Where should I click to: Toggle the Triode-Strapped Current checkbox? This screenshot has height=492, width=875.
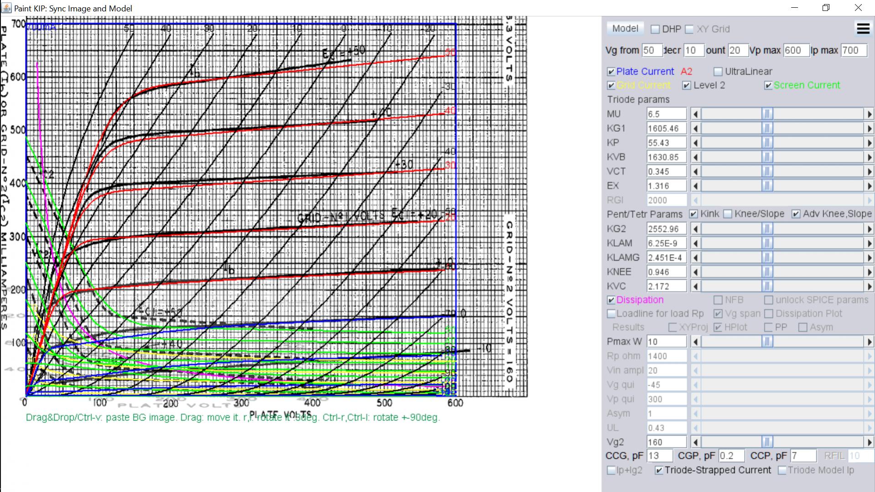[x=658, y=470]
